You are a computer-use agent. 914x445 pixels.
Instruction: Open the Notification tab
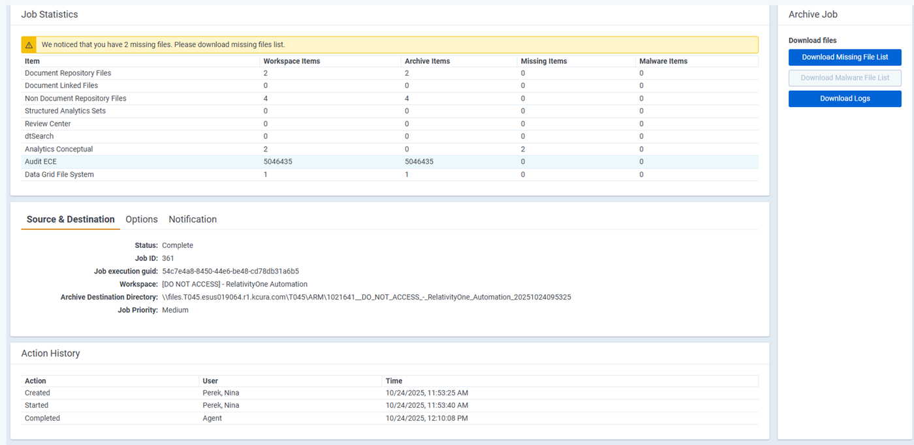193,219
